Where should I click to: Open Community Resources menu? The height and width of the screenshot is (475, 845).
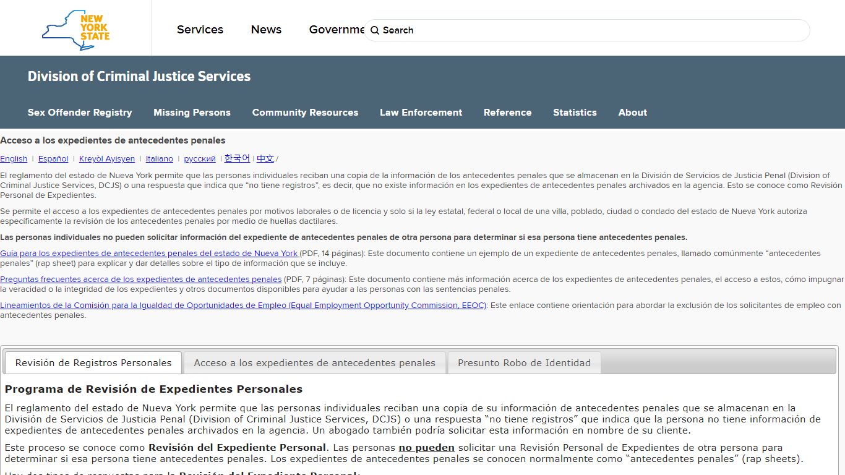click(305, 113)
